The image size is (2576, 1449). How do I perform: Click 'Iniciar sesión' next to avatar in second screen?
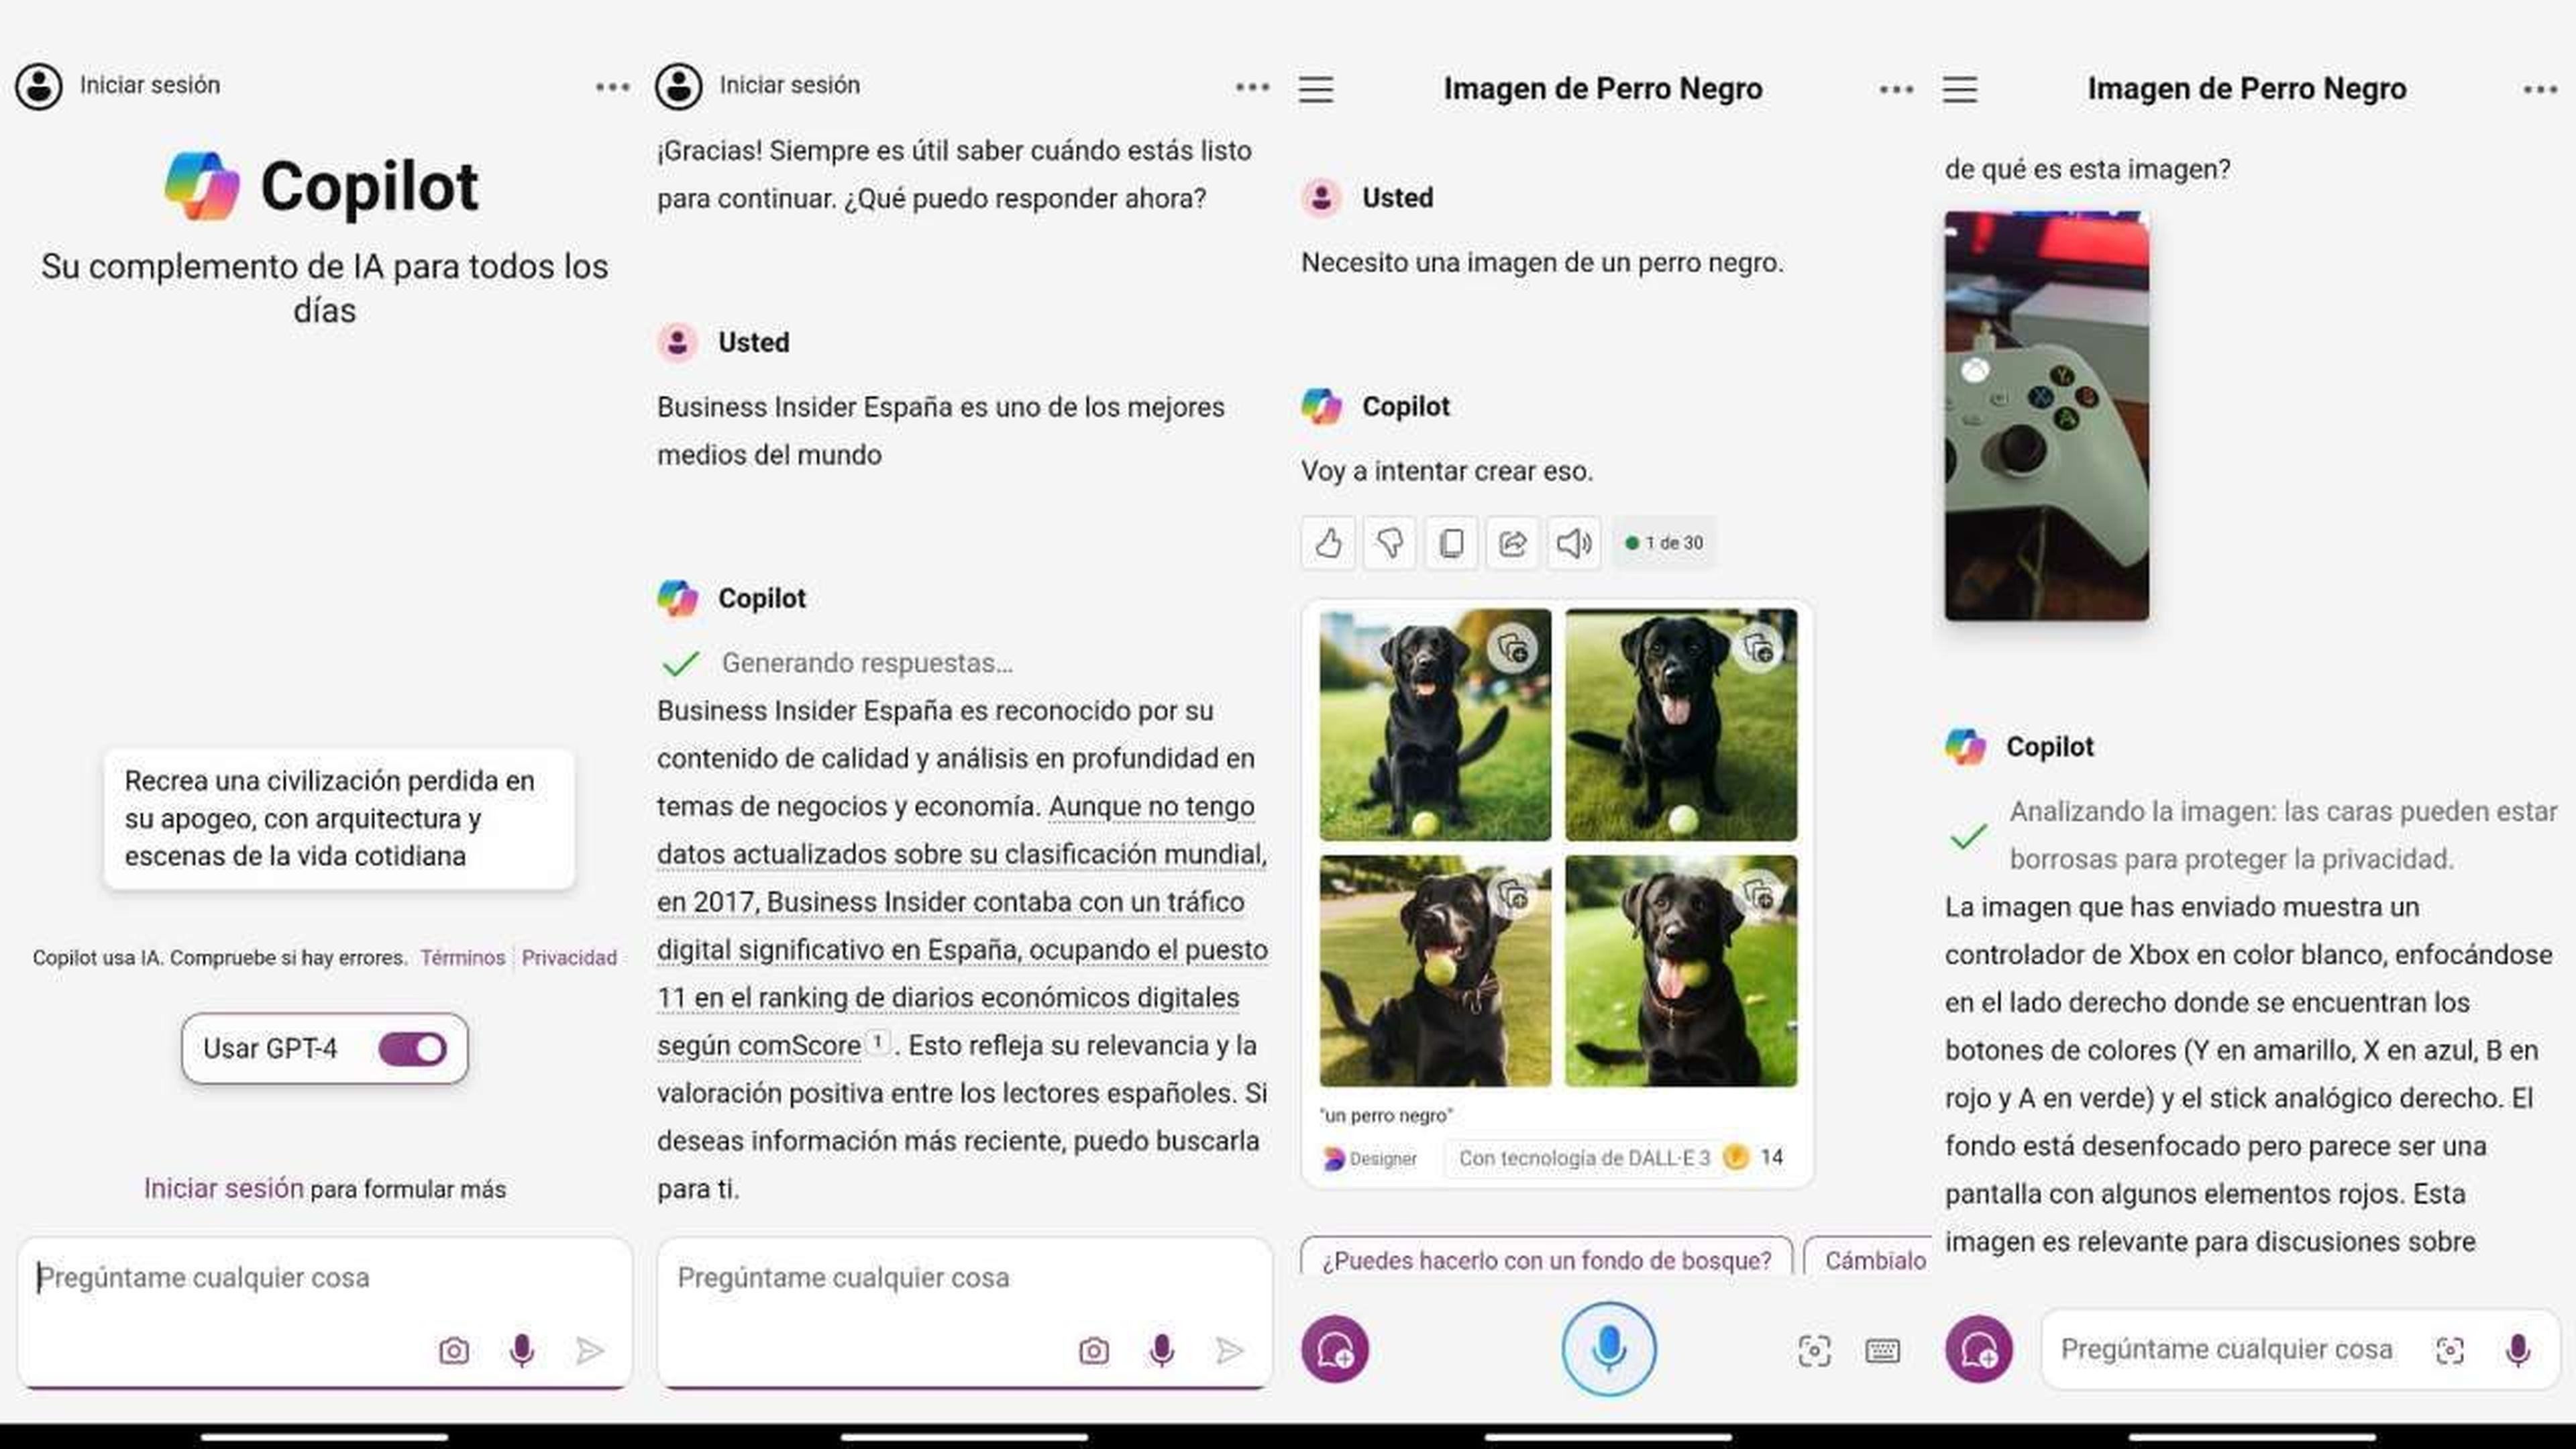(790, 85)
